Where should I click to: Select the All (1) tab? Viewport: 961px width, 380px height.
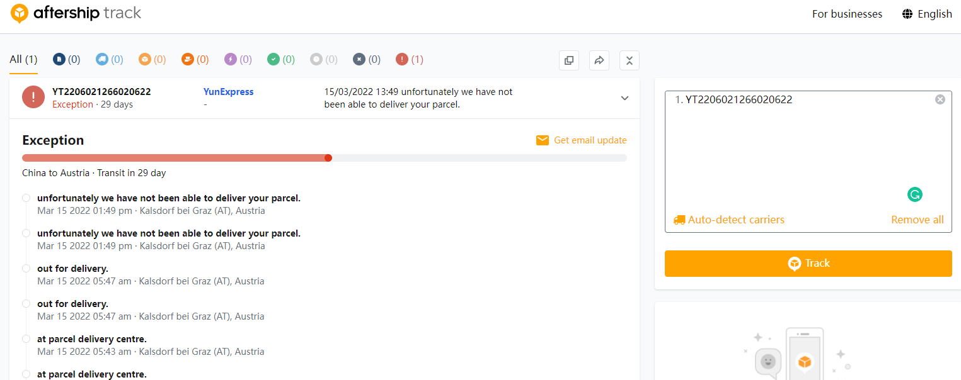click(23, 60)
